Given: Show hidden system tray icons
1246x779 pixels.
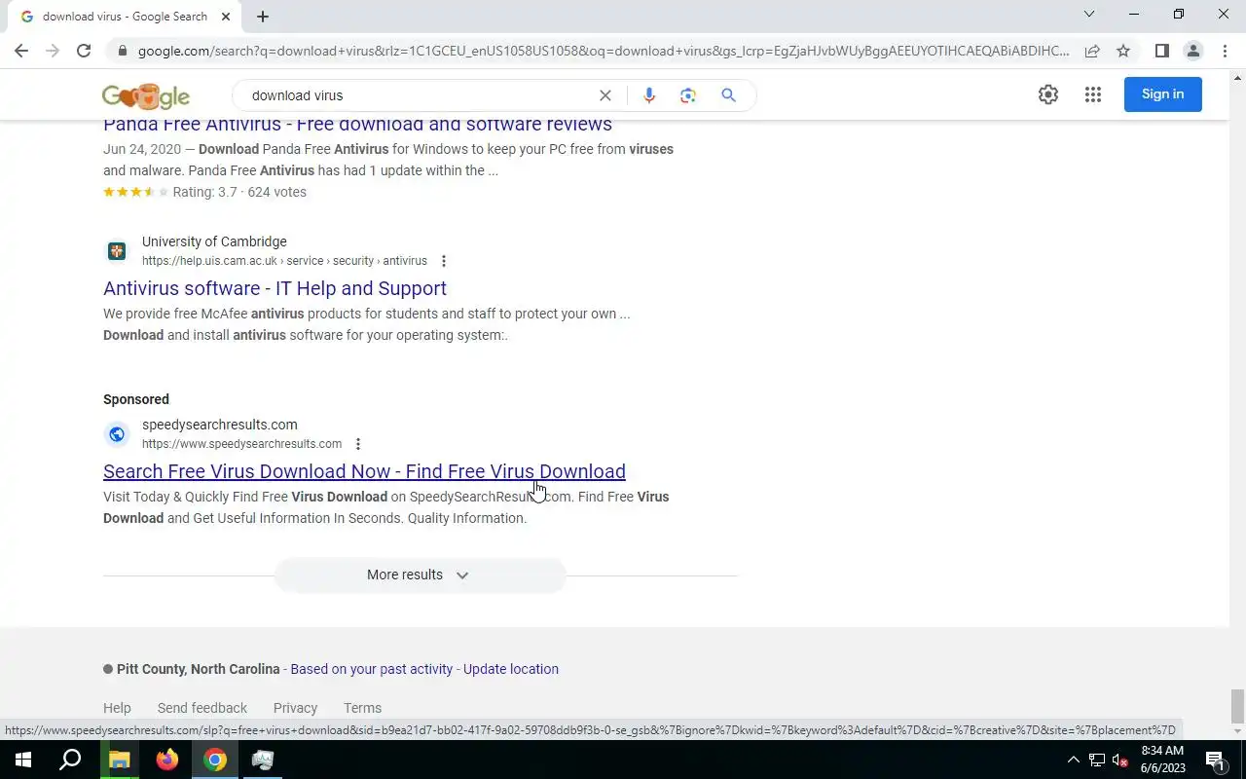Looking at the screenshot, I should point(1073,760).
